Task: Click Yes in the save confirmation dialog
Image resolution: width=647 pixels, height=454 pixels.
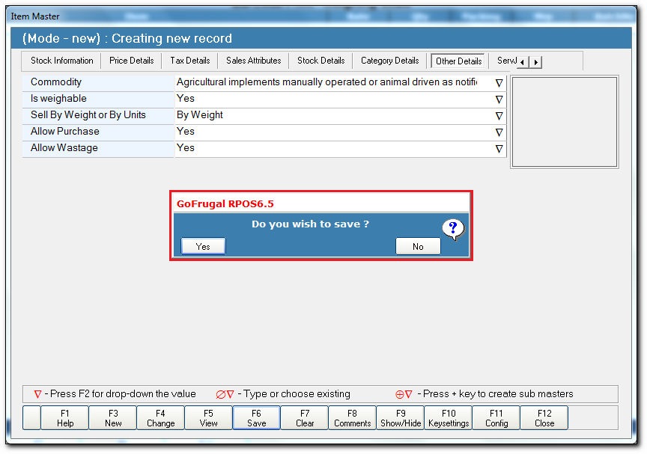Action: point(203,246)
